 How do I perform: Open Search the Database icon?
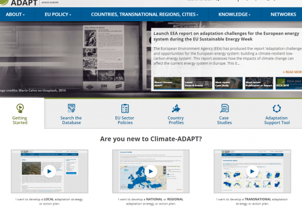pos(72,108)
